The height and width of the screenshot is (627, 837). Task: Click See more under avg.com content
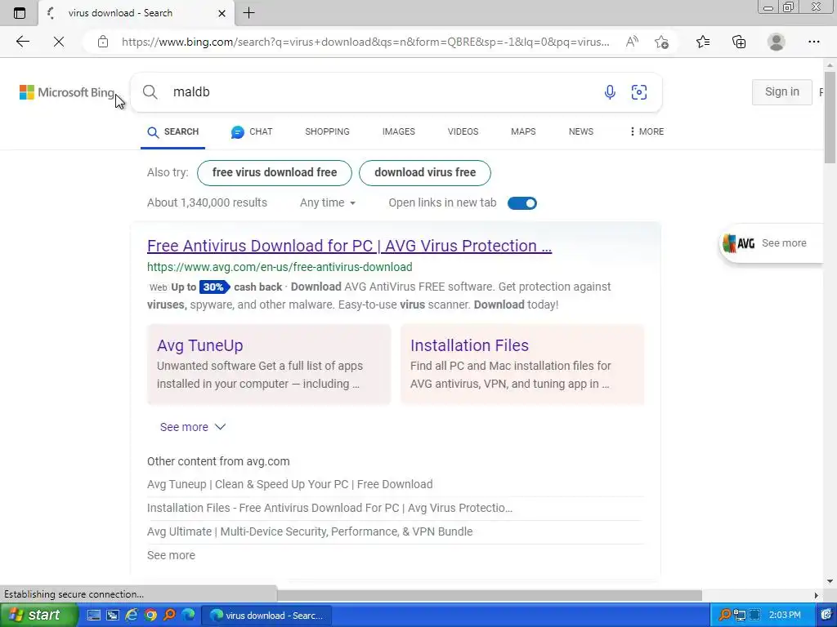(x=171, y=555)
